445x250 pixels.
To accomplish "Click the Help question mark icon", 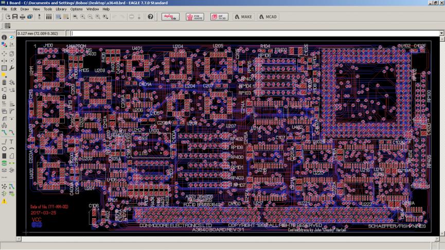I will pos(150,17).
